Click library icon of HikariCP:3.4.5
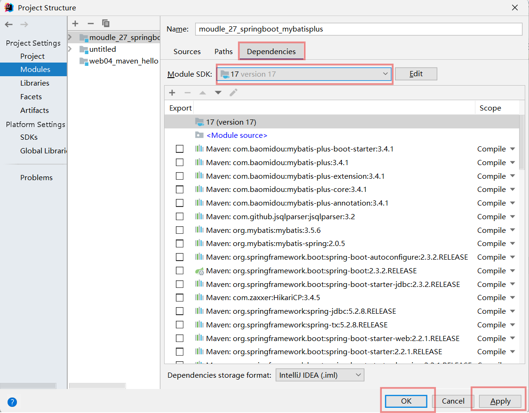Screen dimensions: 529x413 pos(199,297)
